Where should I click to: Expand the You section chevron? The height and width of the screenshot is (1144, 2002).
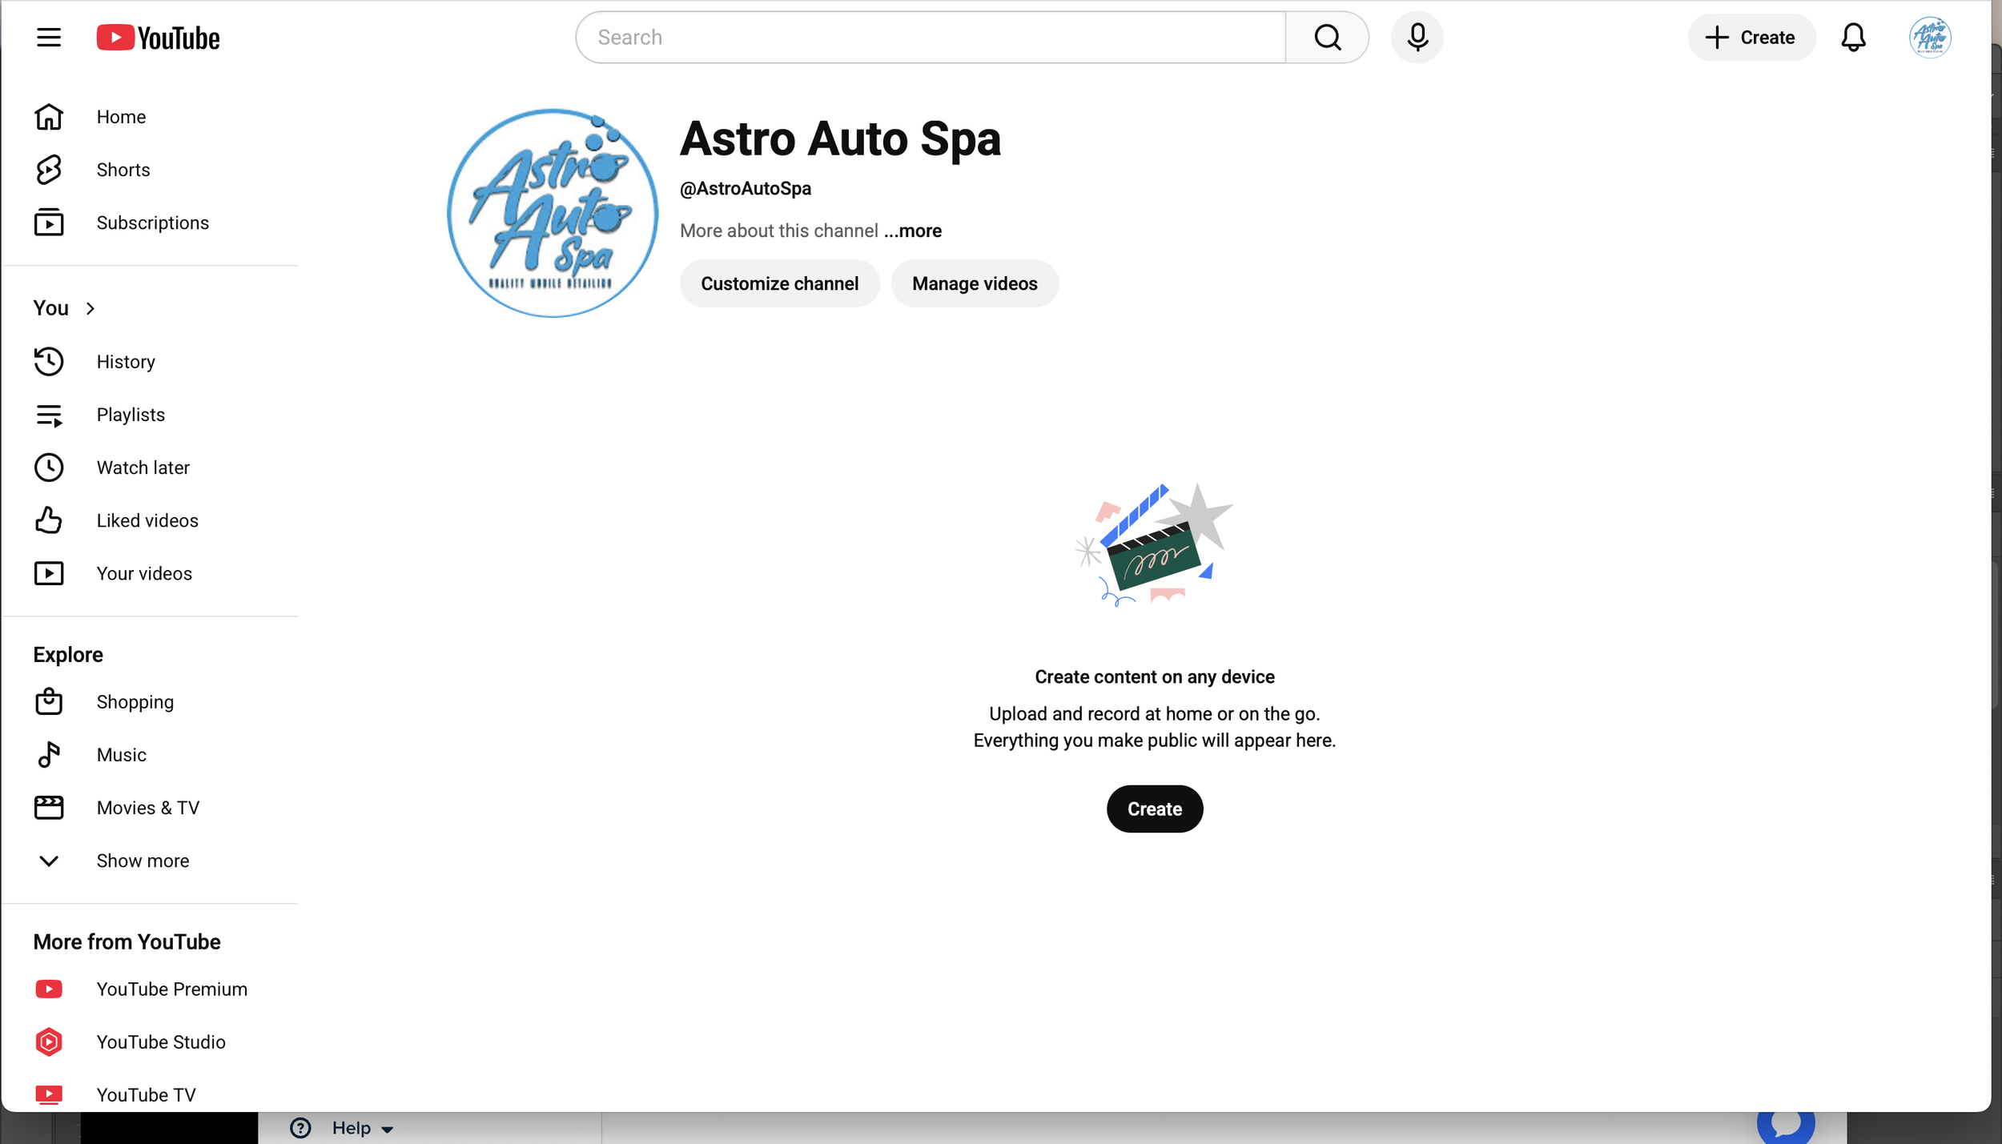[90, 308]
